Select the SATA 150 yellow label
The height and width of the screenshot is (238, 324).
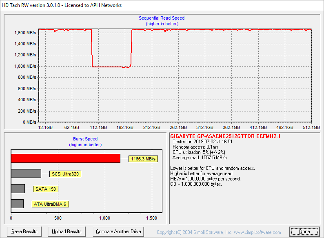(45, 189)
